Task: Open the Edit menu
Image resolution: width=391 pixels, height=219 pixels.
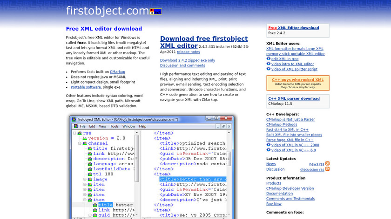Action: pyautogui.click(x=92, y=126)
